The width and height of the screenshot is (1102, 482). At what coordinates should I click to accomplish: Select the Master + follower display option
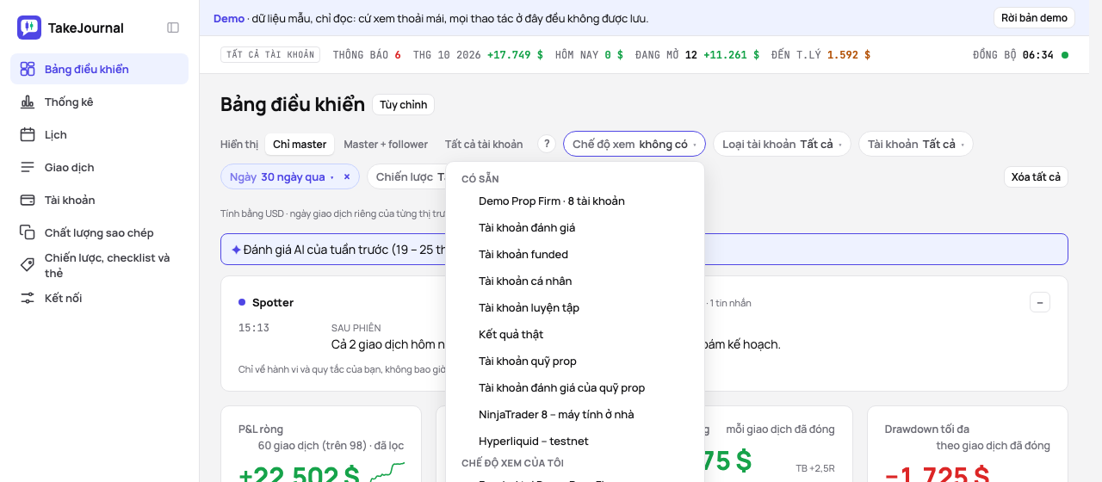(x=386, y=144)
